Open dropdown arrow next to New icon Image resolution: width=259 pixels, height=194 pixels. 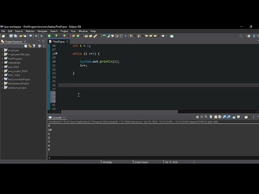click(x=7, y=36)
